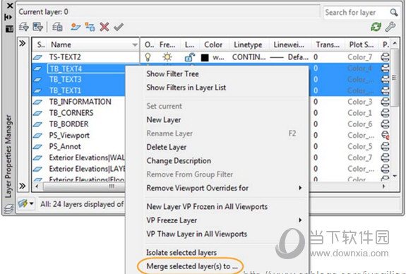Click the black color swatch of TS-TEXT2
The width and height of the screenshot is (406, 274).
pyautogui.click(x=205, y=57)
